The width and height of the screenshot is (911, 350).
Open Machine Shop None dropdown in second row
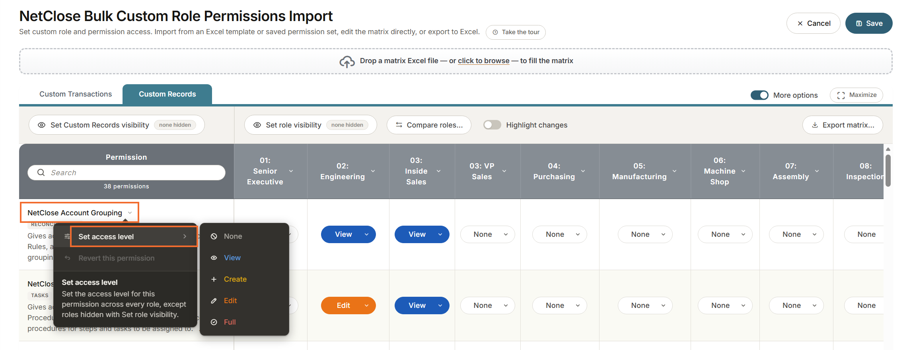725,306
